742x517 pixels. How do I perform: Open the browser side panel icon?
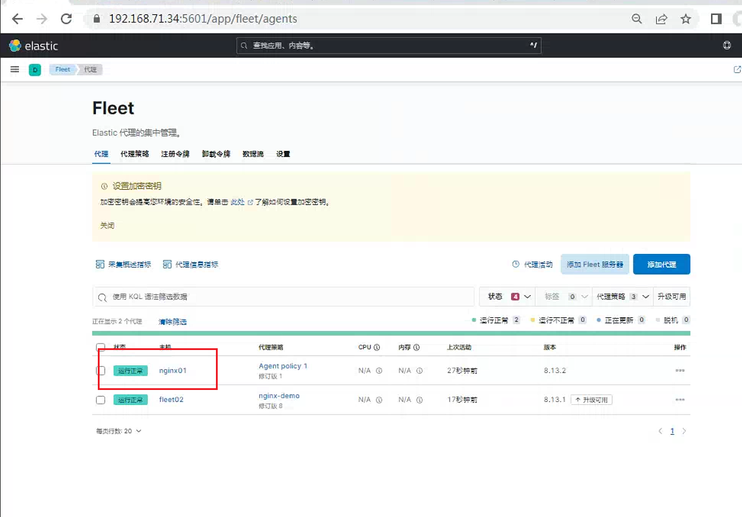pos(716,19)
